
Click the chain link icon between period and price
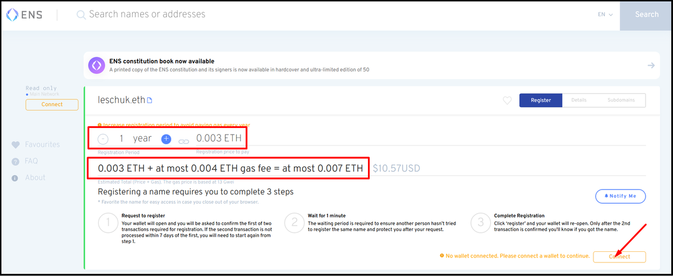point(183,142)
